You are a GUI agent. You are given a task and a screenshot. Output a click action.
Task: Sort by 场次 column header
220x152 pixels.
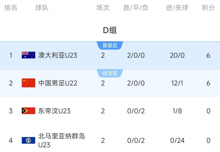click(103, 8)
